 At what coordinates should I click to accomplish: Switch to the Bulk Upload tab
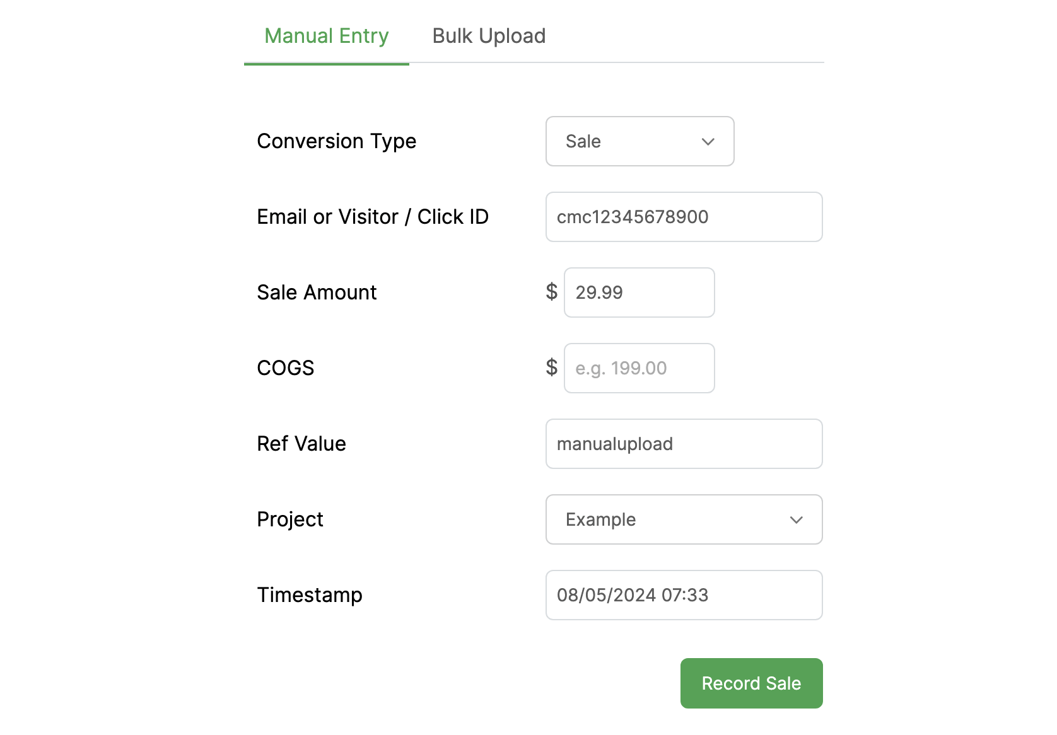pyautogui.click(x=489, y=37)
